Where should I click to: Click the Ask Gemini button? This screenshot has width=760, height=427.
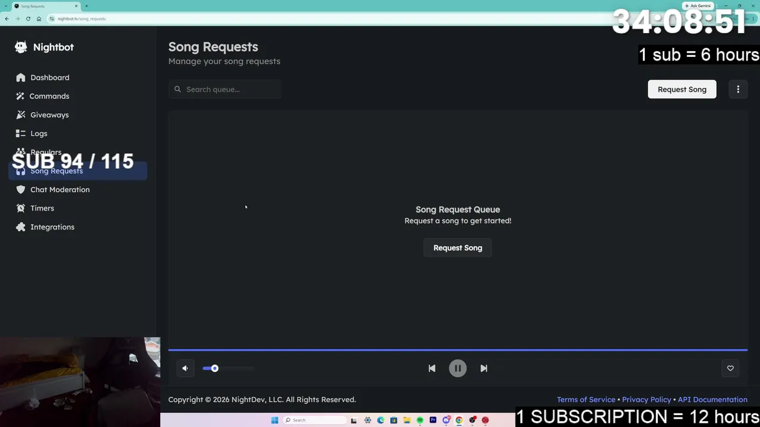point(698,6)
